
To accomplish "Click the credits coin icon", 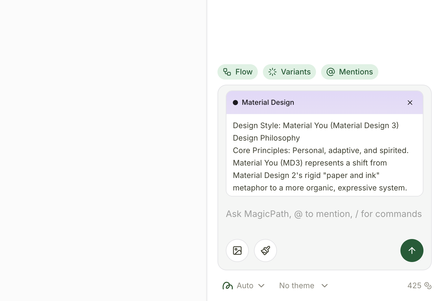I will [x=428, y=286].
